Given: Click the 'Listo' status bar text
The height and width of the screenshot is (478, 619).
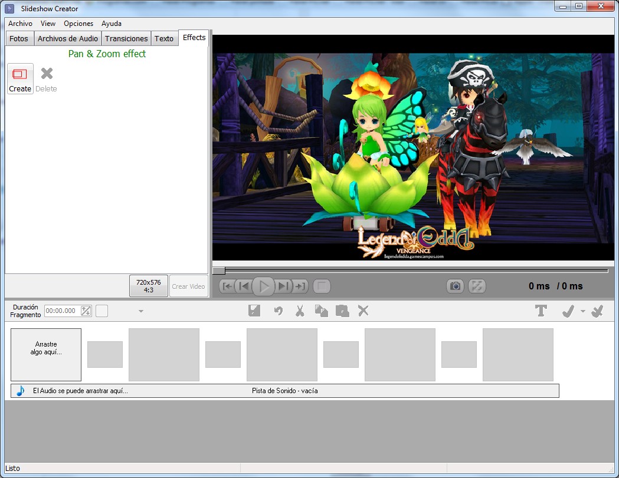Looking at the screenshot, I should (x=12, y=469).
